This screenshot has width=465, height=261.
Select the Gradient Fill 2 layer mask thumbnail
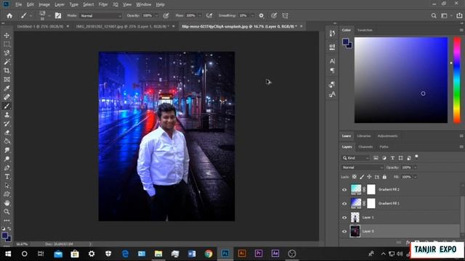(x=371, y=189)
